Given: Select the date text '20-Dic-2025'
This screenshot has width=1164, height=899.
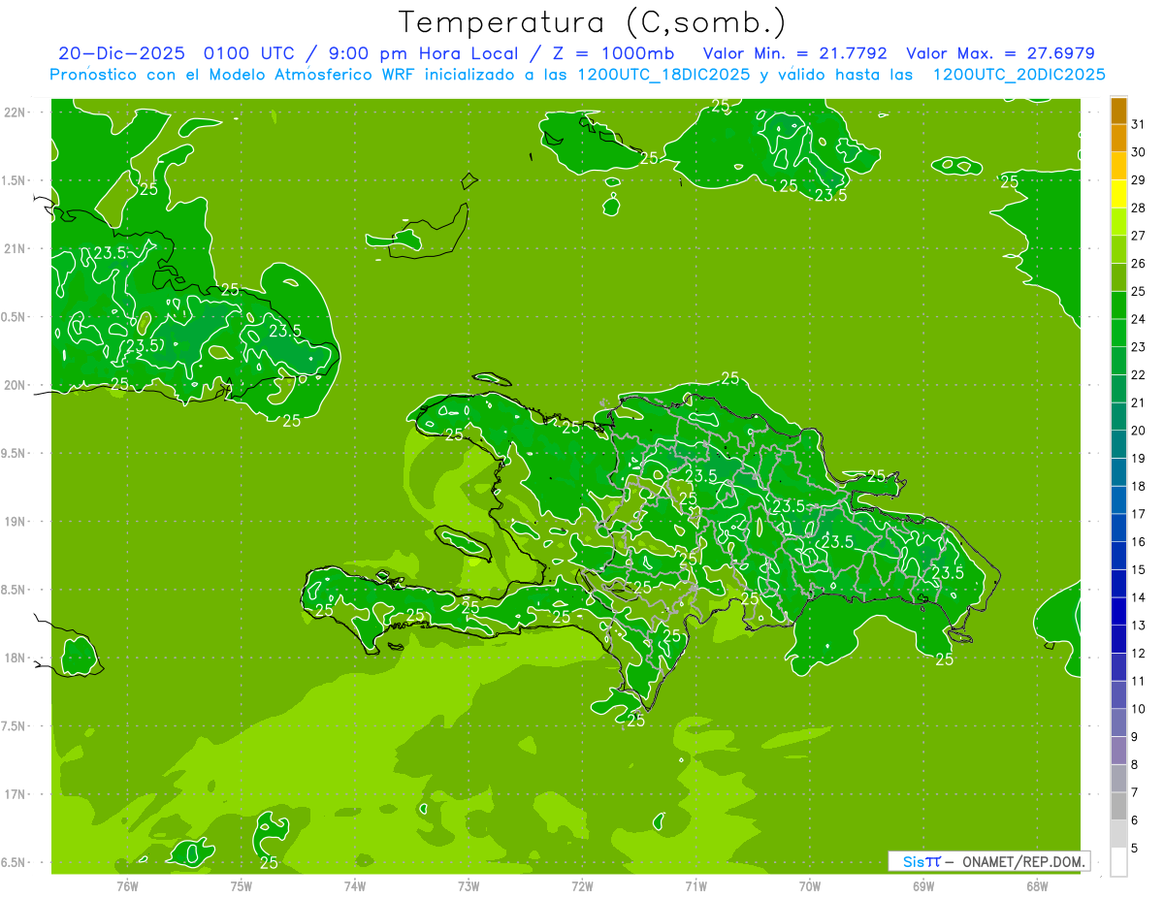Looking at the screenshot, I should click(120, 53).
